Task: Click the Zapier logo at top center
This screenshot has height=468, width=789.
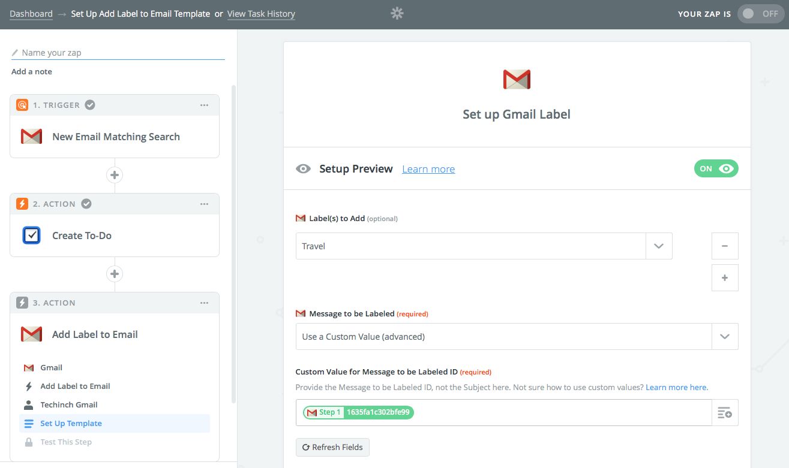Action: tap(397, 13)
